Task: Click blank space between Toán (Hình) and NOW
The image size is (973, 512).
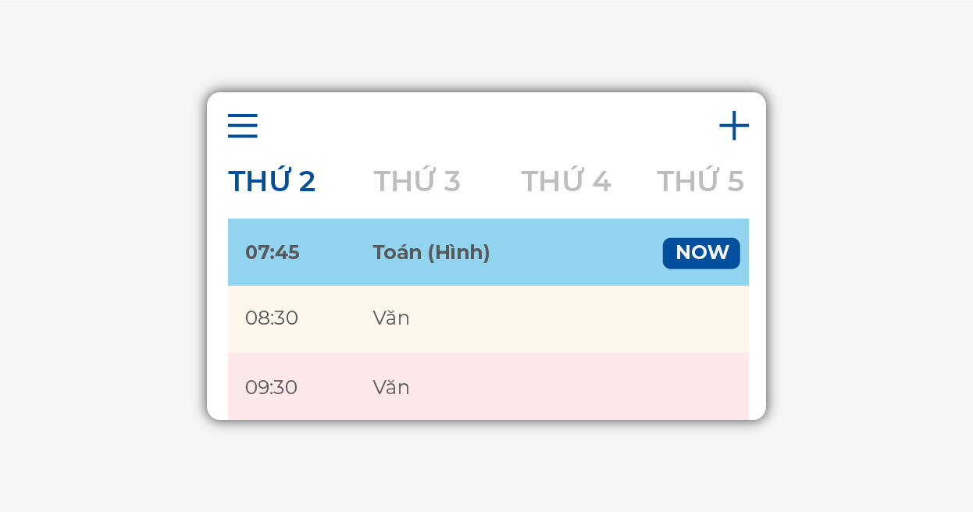Action: [x=578, y=253]
